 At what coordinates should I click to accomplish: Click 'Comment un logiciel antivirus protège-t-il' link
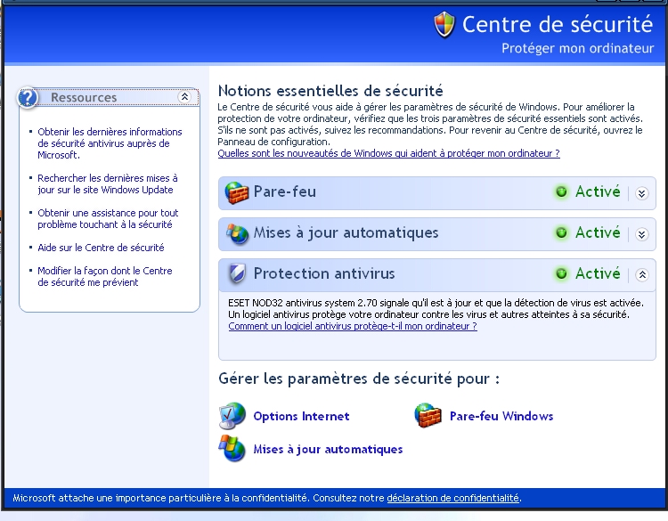[x=352, y=326]
